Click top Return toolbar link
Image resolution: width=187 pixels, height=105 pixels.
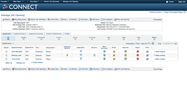pos(6,20)
